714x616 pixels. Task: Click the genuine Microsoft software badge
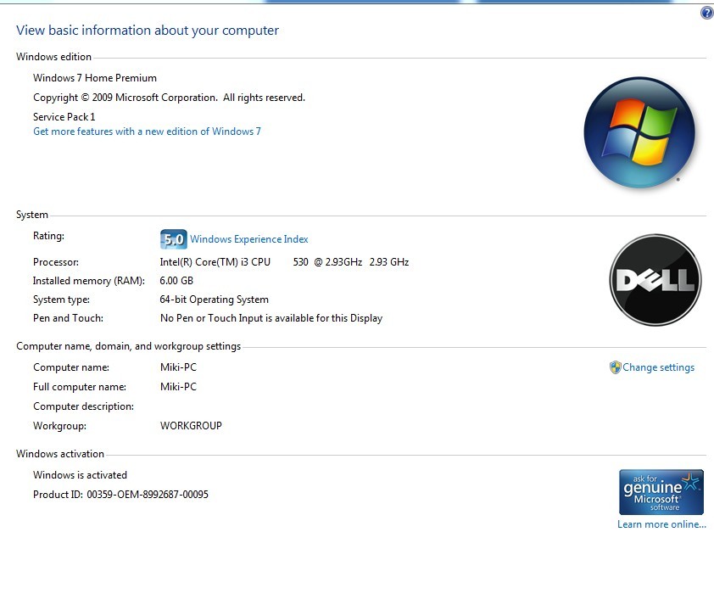click(x=661, y=491)
